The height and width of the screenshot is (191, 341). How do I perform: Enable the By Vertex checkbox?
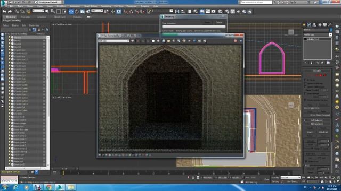coord(305,80)
